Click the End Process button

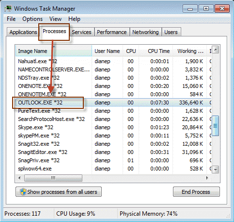(196, 192)
